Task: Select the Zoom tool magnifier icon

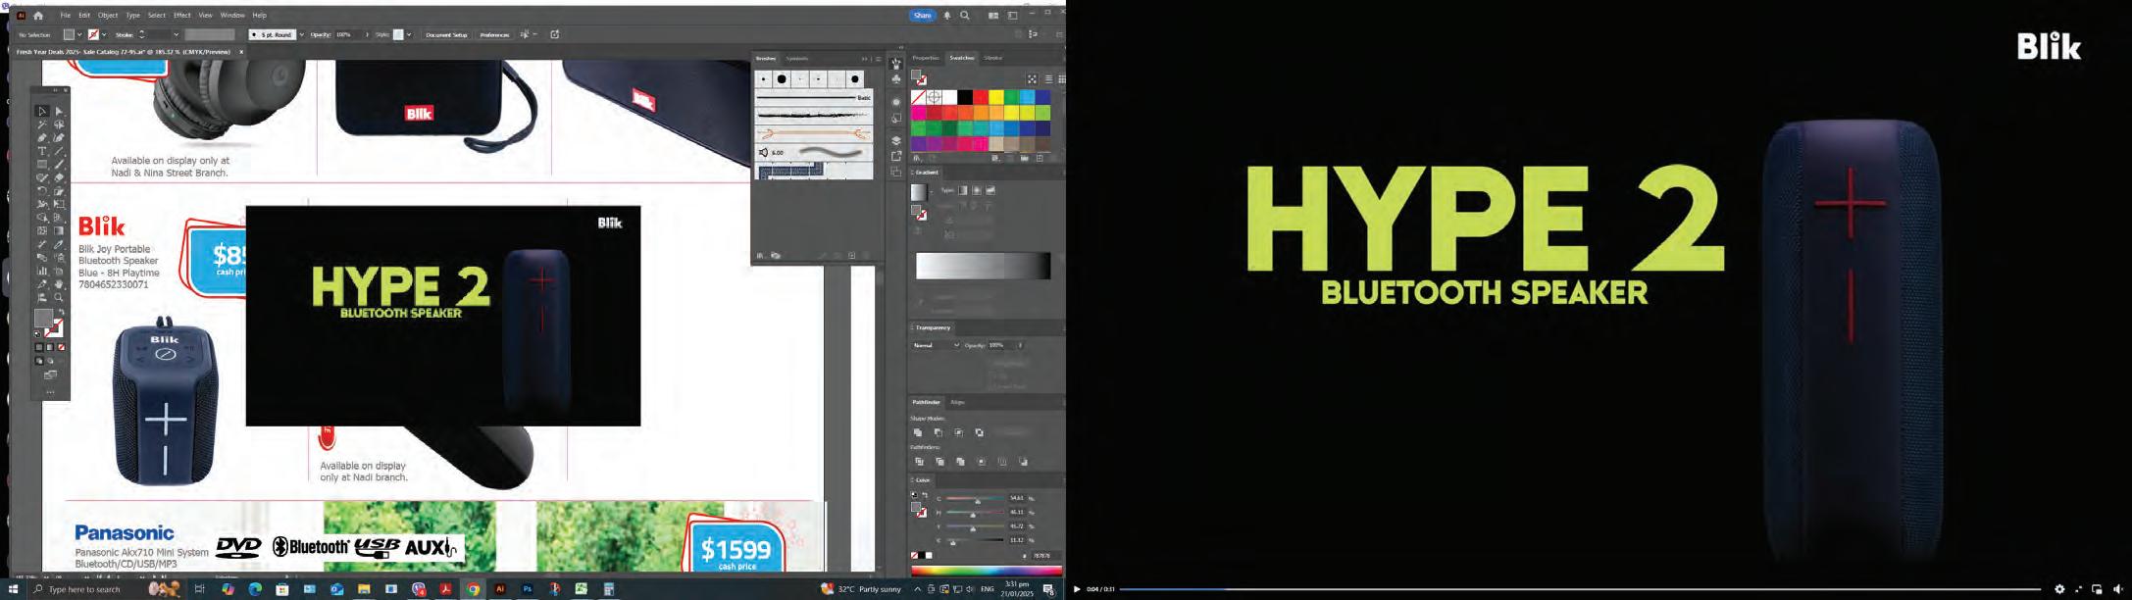Action: pos(59,297)
